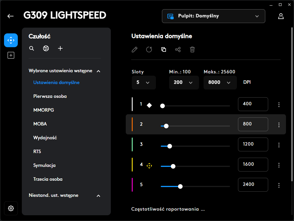Click the DPI field showing 2400
Viewport: 294px width, 221px height.
253,184
